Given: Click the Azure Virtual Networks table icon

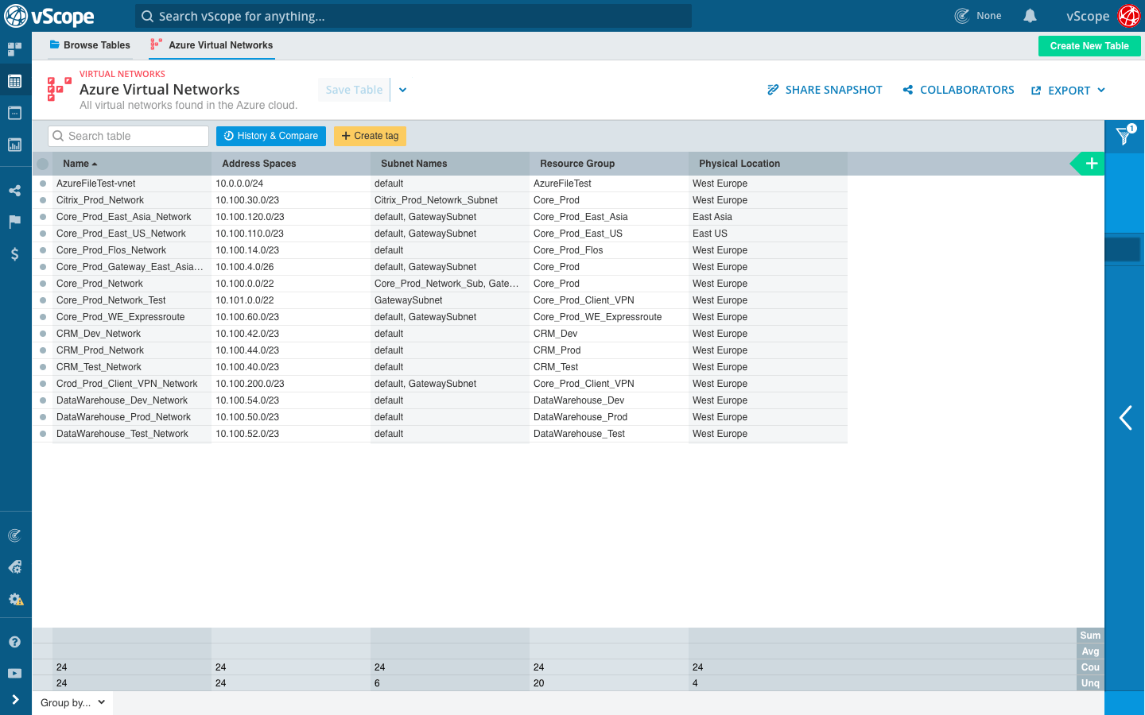Looking at the screenshot, I should point(59,89).
